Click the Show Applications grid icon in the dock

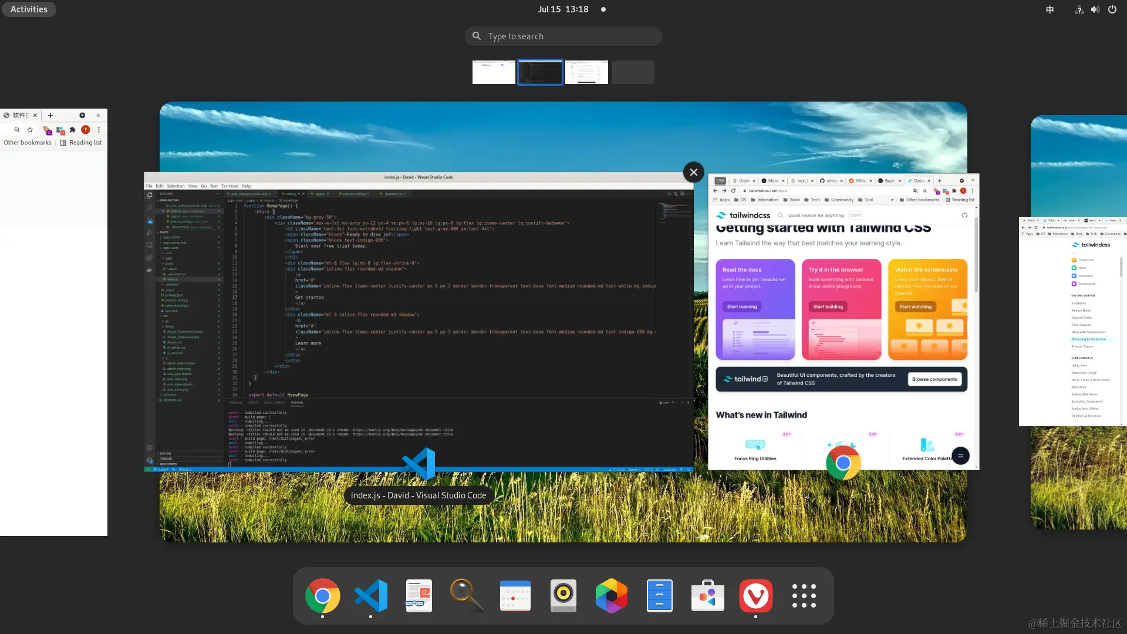click(804, 595)
